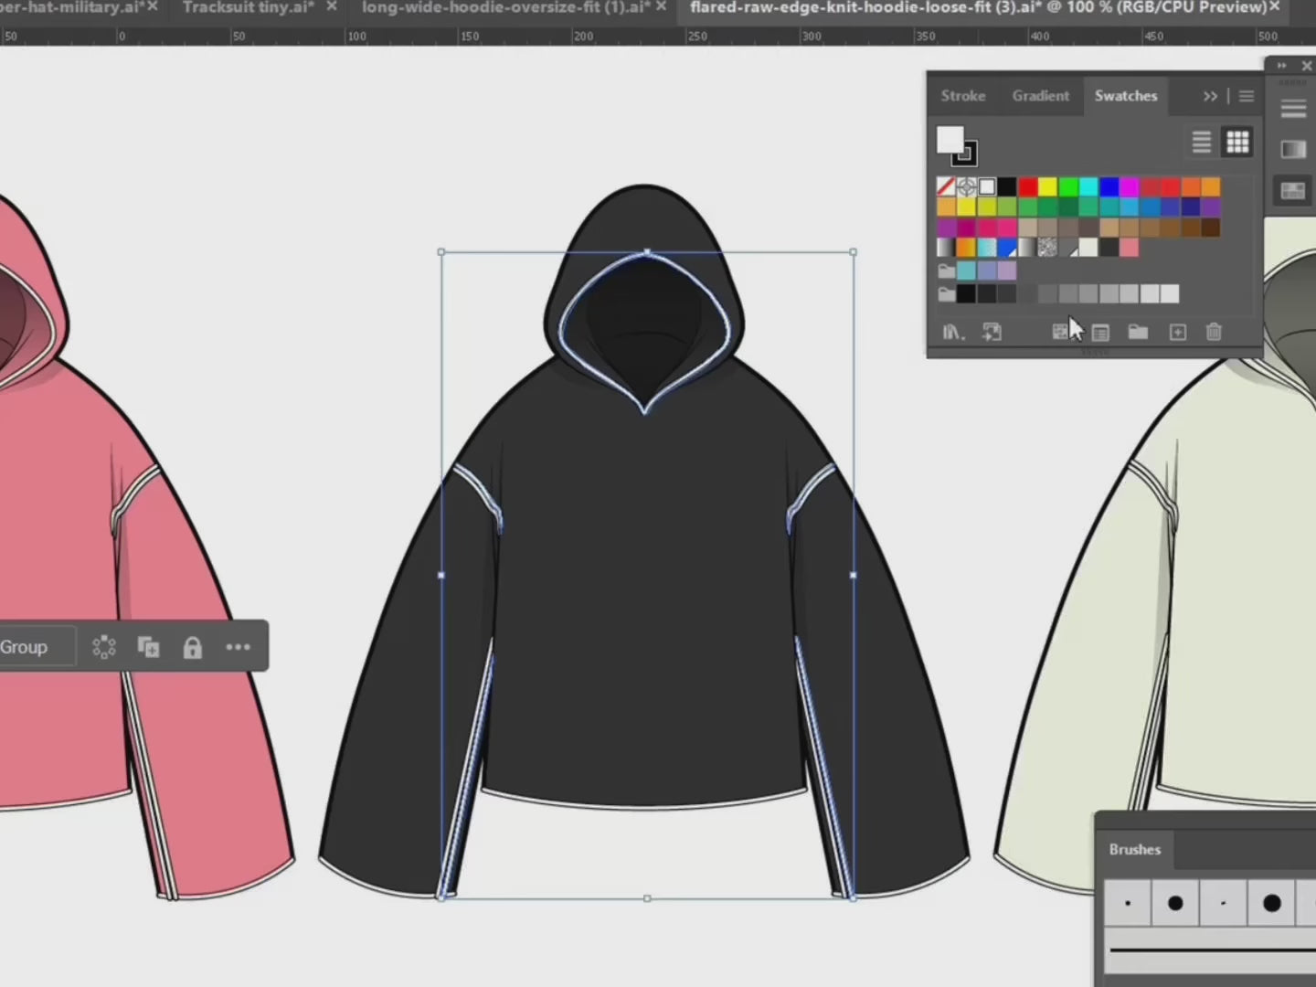This screenshot has height=987, width=1316.
Task: Switch Swatches to list view
Action: point(1201,143)
